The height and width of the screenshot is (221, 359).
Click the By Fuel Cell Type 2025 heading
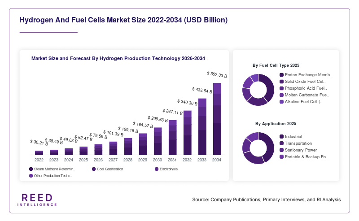coord(276,65)
